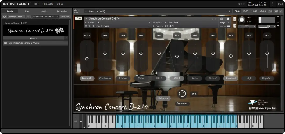Open the exclamation warning indicator
This screenshot has width=285, height=134.
273,4
